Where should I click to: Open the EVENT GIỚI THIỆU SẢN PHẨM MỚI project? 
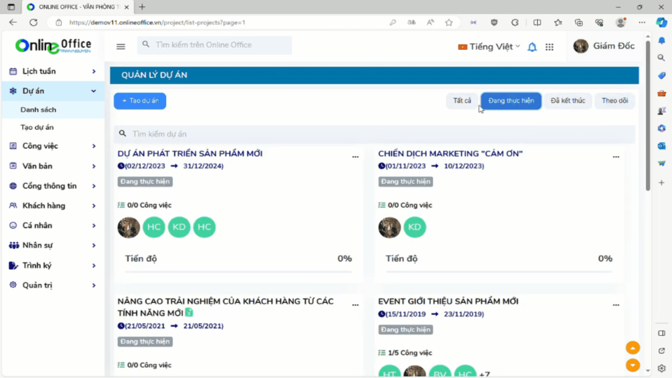(448, 301)
